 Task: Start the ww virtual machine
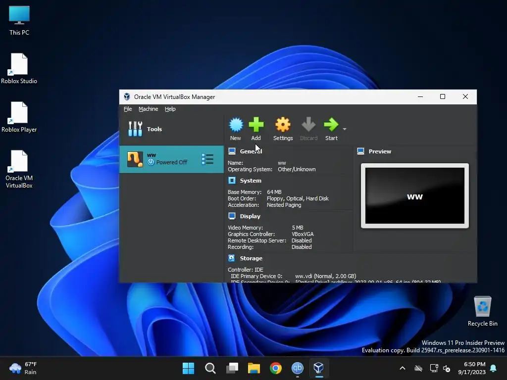331,125
